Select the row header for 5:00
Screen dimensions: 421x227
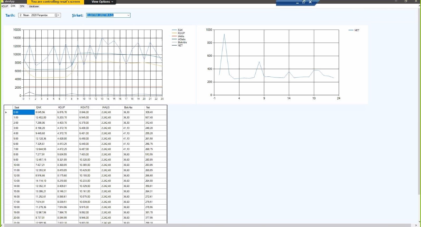8,139
